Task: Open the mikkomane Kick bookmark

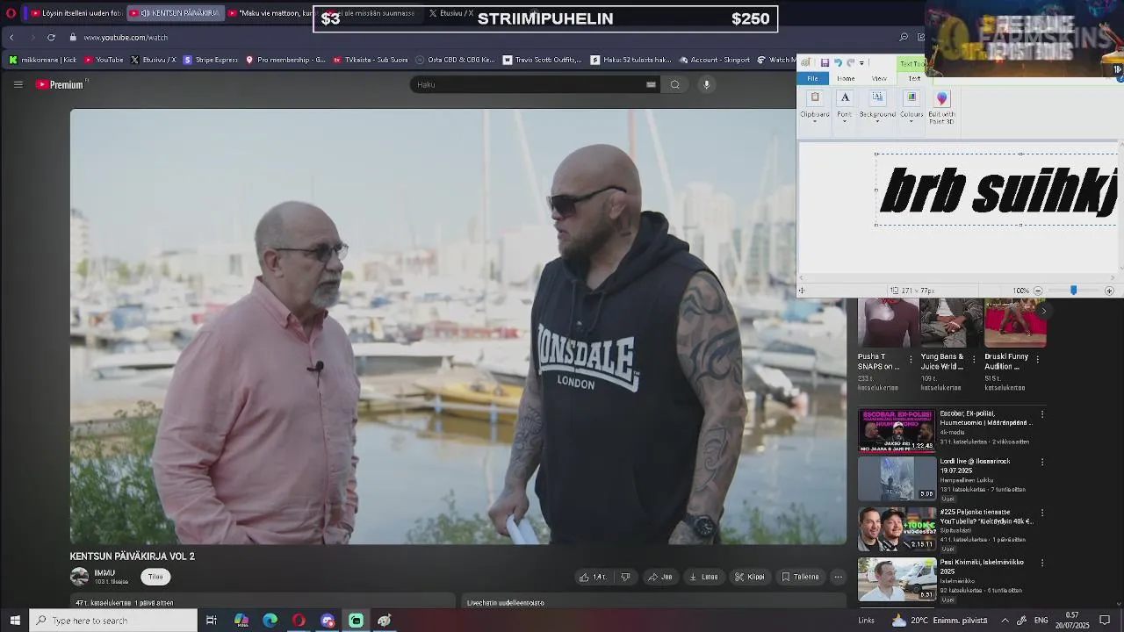Action: (42, 60)
